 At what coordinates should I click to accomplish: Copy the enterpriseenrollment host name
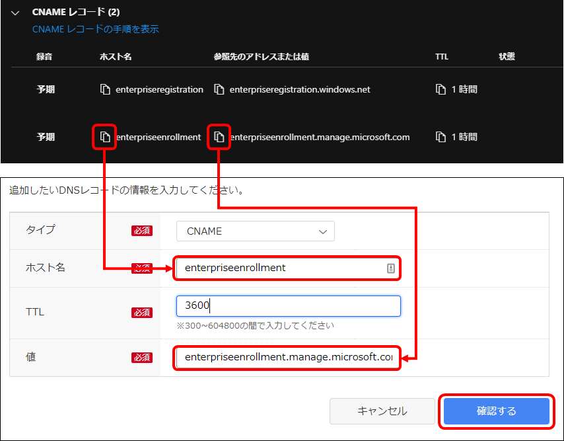coord(106,137)
